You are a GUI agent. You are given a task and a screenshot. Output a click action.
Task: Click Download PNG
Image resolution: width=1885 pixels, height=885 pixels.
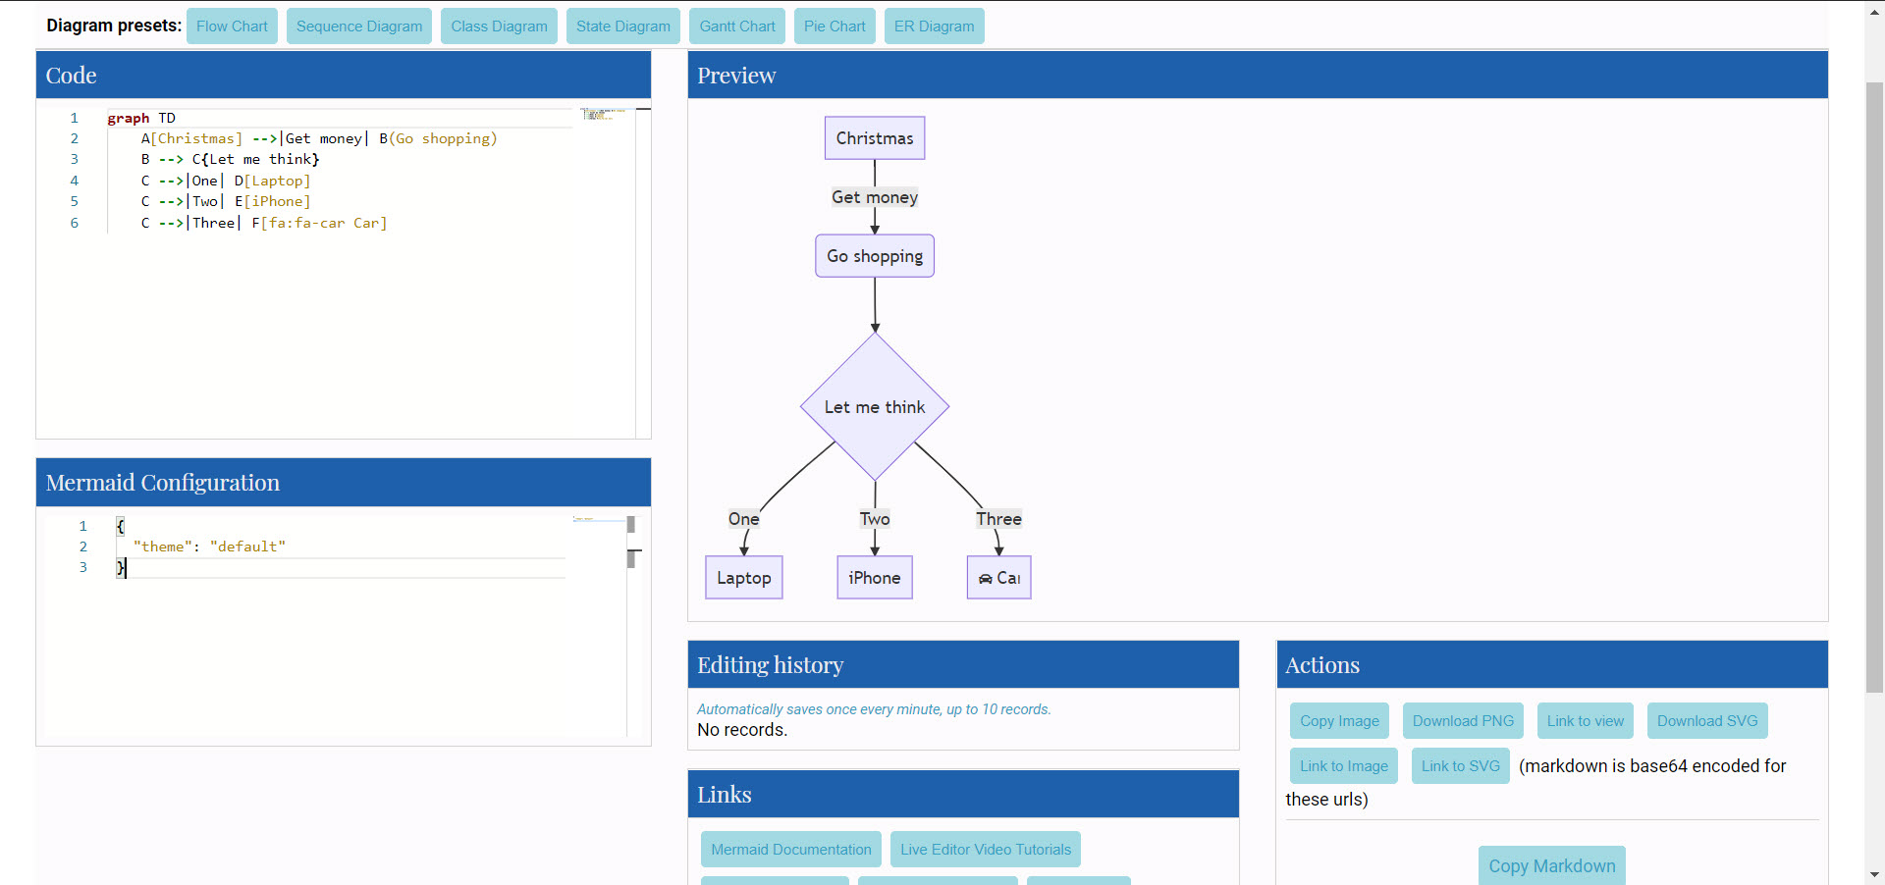1463,721
